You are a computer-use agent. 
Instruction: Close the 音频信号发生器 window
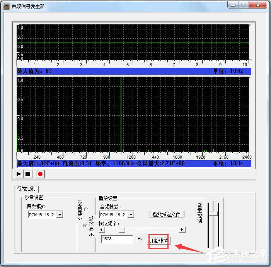pyautogui.click(x=258, y=5)
